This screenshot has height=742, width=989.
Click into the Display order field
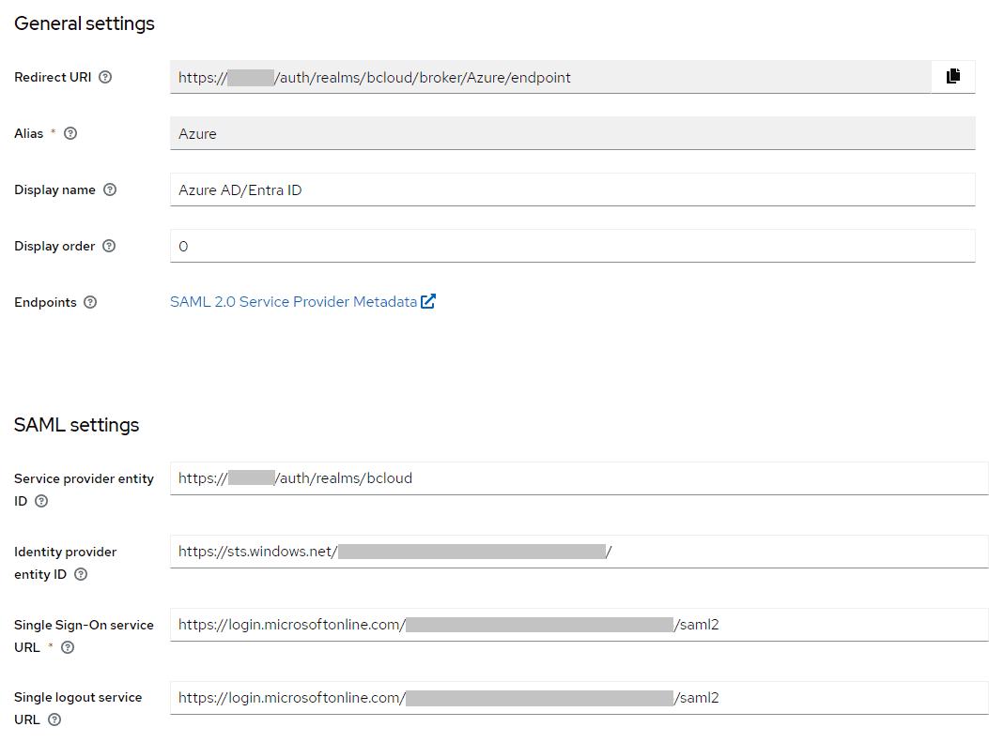pos(572,246)
